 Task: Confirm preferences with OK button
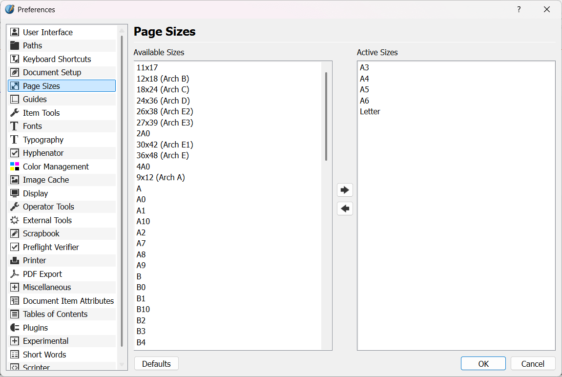(x=483, y=364)
